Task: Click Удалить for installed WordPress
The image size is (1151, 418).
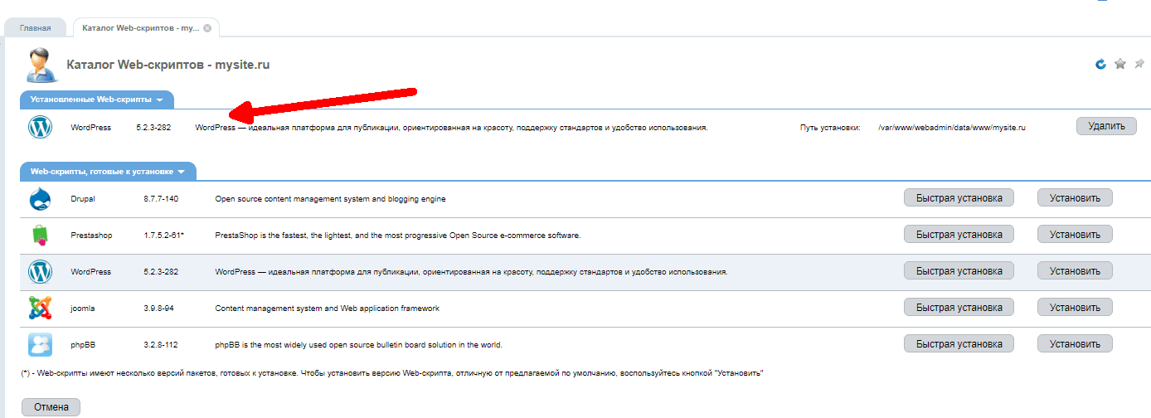Action: pyautogui.click(x=1106, y=126)
